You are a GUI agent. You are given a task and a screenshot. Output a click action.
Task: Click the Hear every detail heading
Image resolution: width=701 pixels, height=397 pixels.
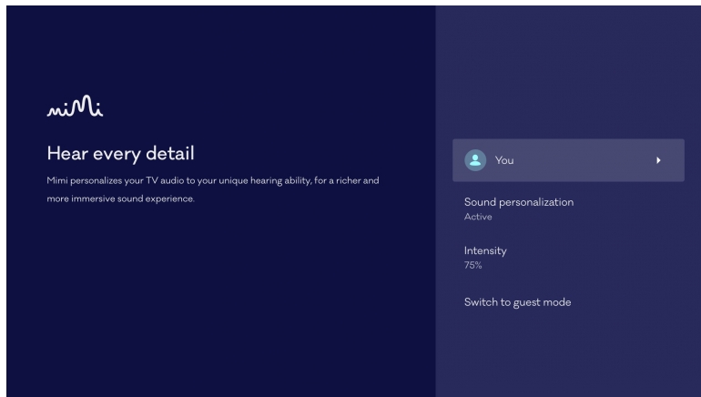(x=121, y=153)
